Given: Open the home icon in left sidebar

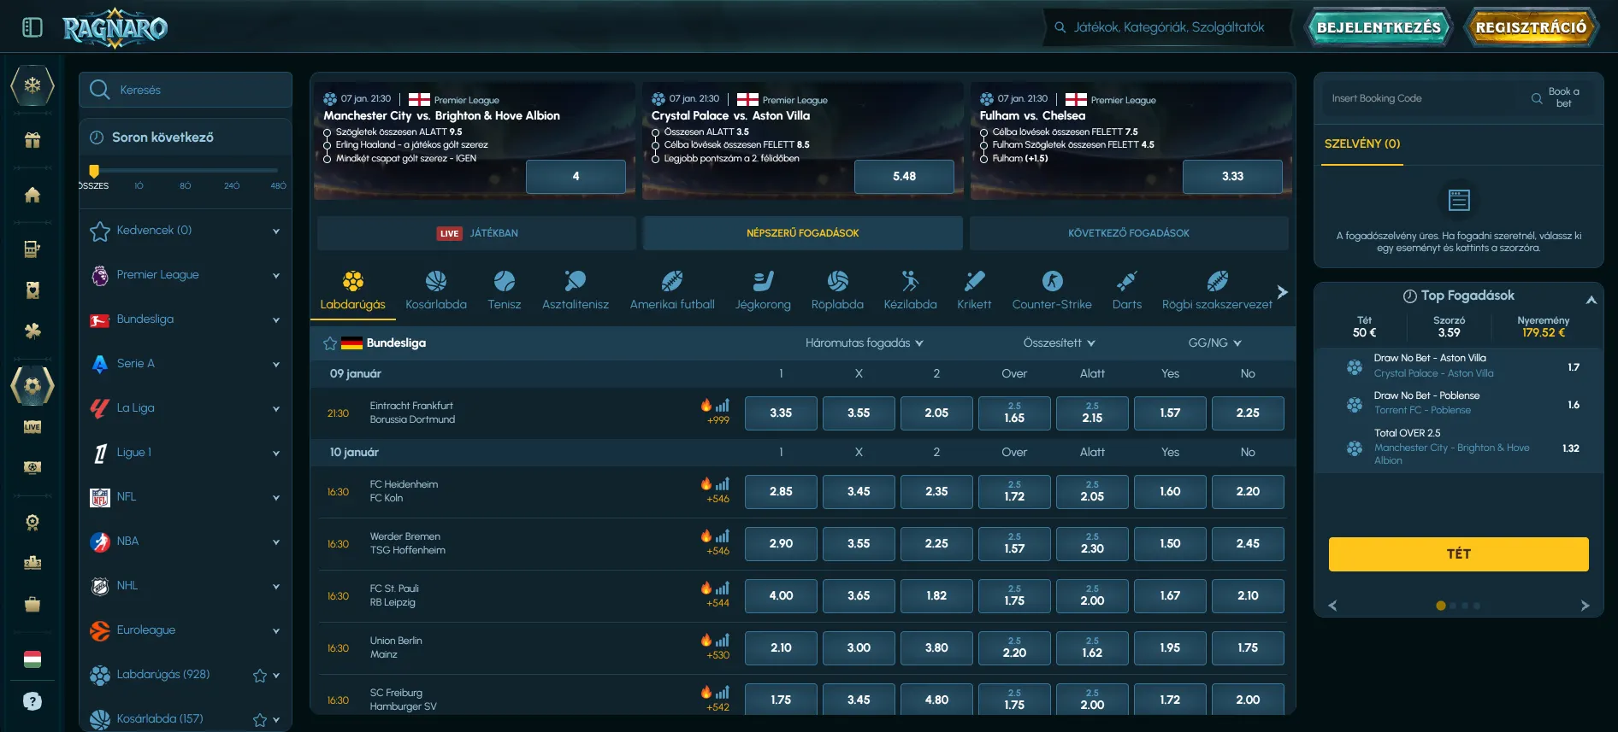Looking at the screenshot, I should (x=32, y=195).
